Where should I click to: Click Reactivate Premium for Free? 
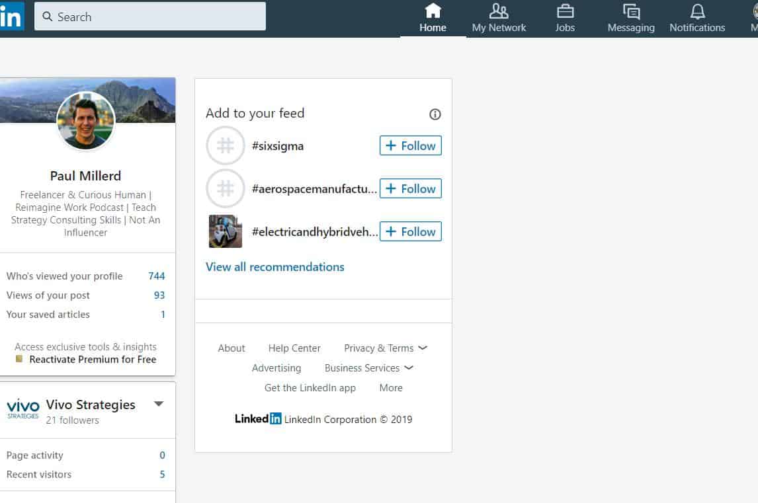click(93, 360)
